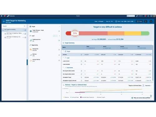Open the announcements megaphone icon
156x117 pixels.
tap(5, 16)
